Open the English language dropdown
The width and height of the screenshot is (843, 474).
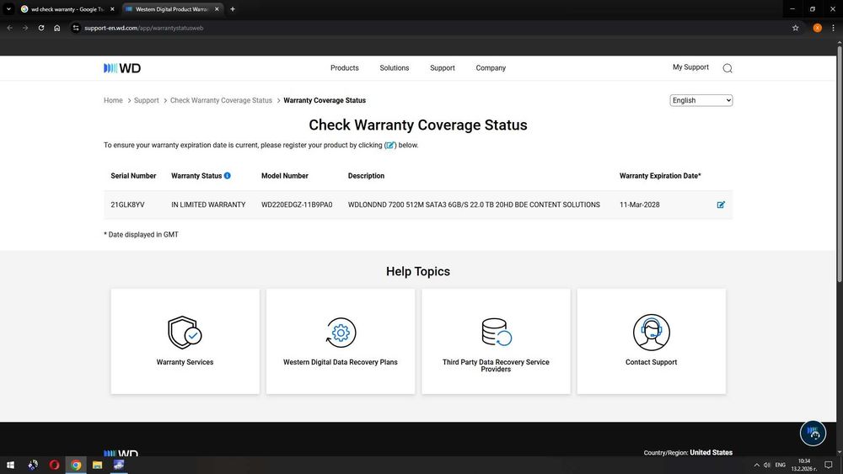tap(701, 100)
